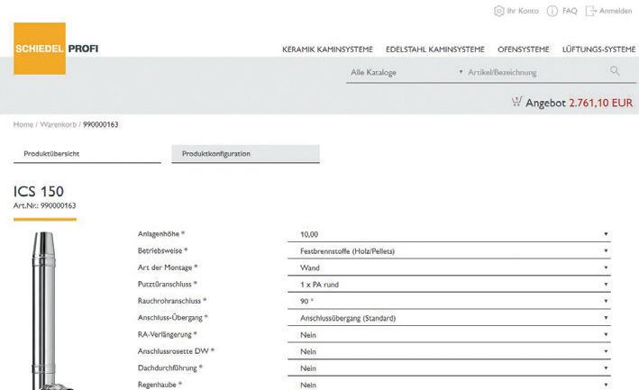Click the Dachdurchführung field label

coord(170,368)
